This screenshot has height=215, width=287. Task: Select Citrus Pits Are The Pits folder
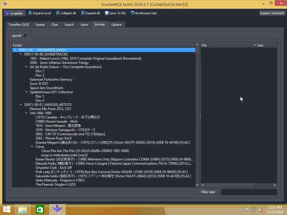[x=85, y=151]
